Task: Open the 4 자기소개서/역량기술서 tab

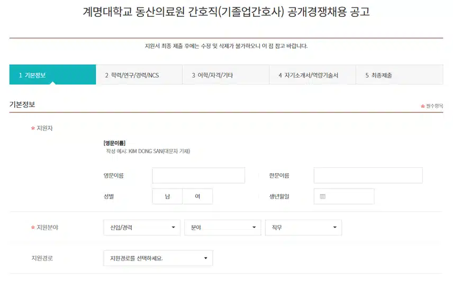Action: (313, 74)
